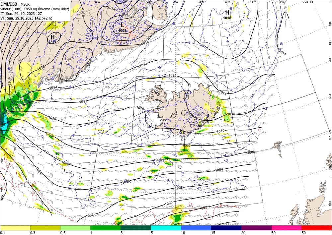332x235 pixels.
Task: Click the 'H' high marker near 10W
Action: coord(227,13)
